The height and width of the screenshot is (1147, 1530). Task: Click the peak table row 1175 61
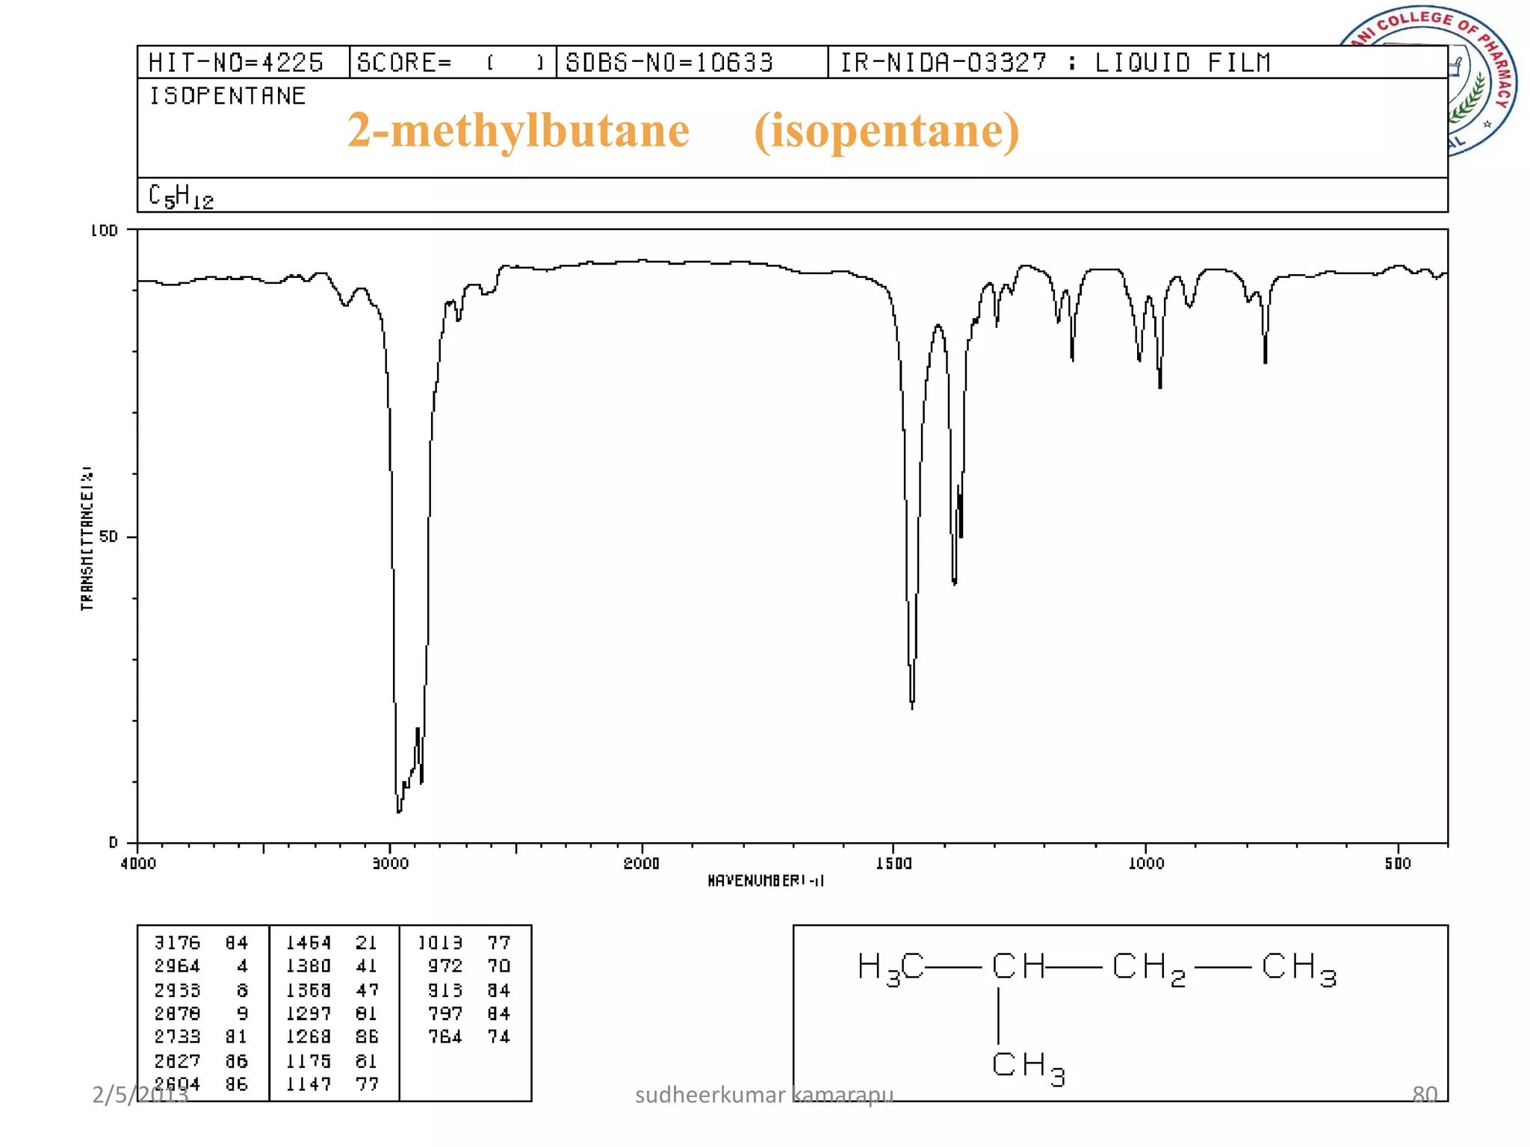coord(332,1061)
